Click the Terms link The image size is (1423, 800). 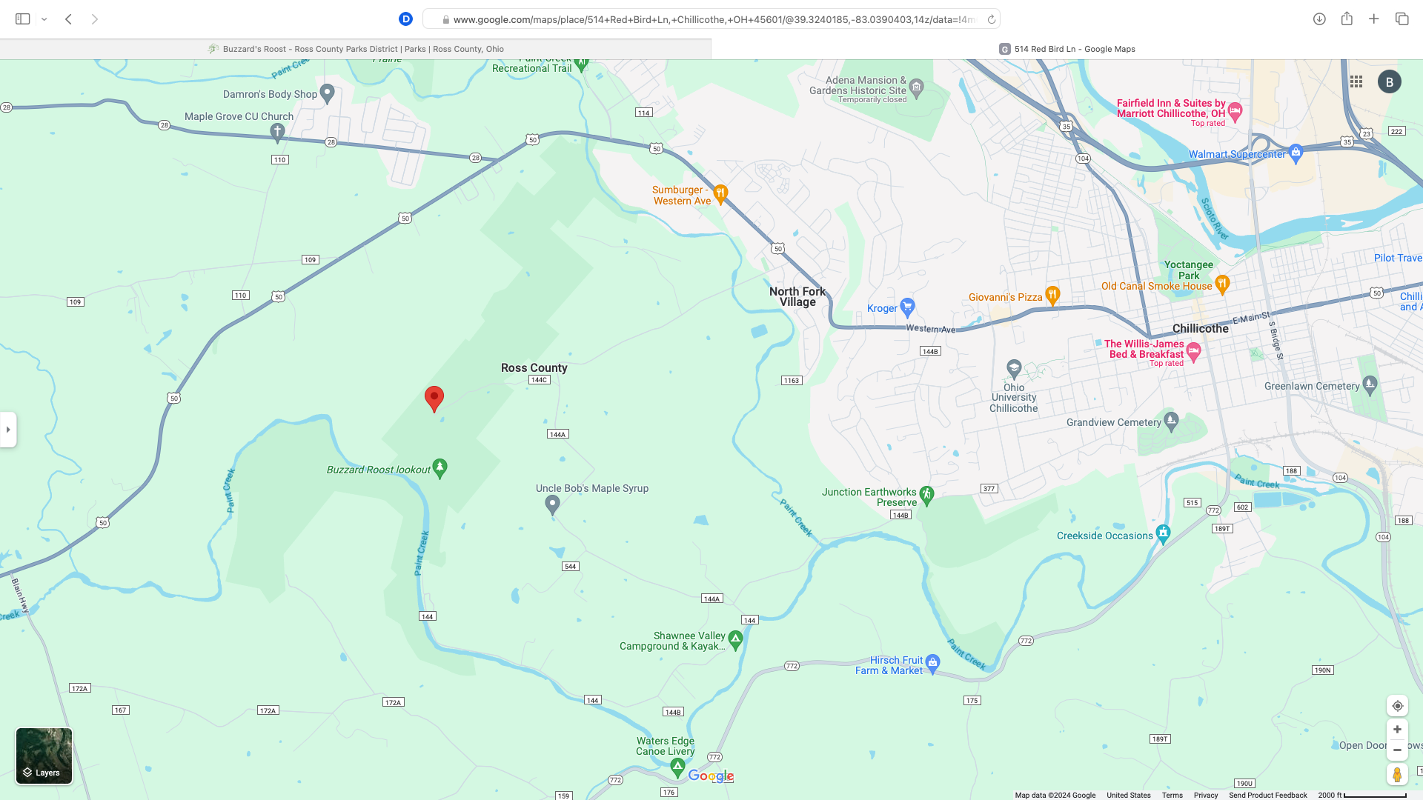1172,795
